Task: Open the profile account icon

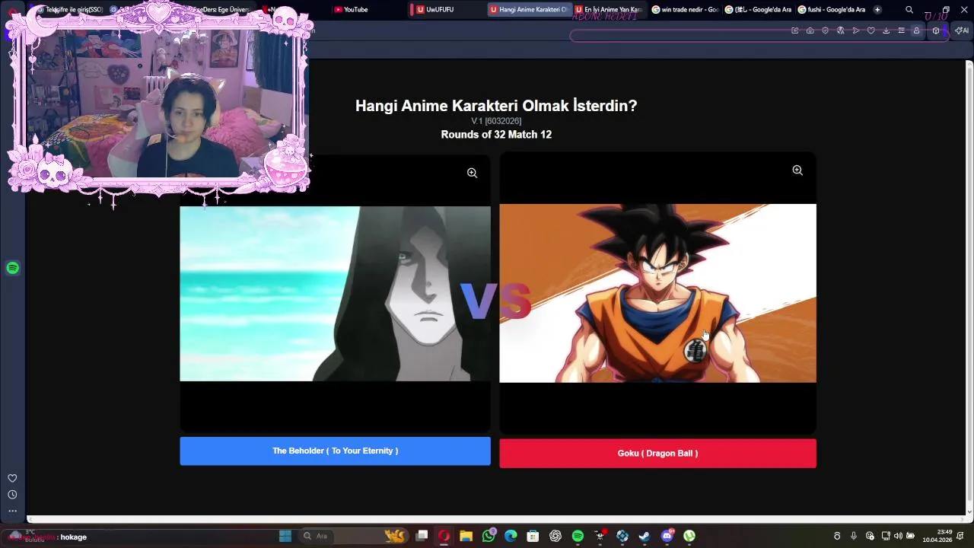Action: click(916, 30)
